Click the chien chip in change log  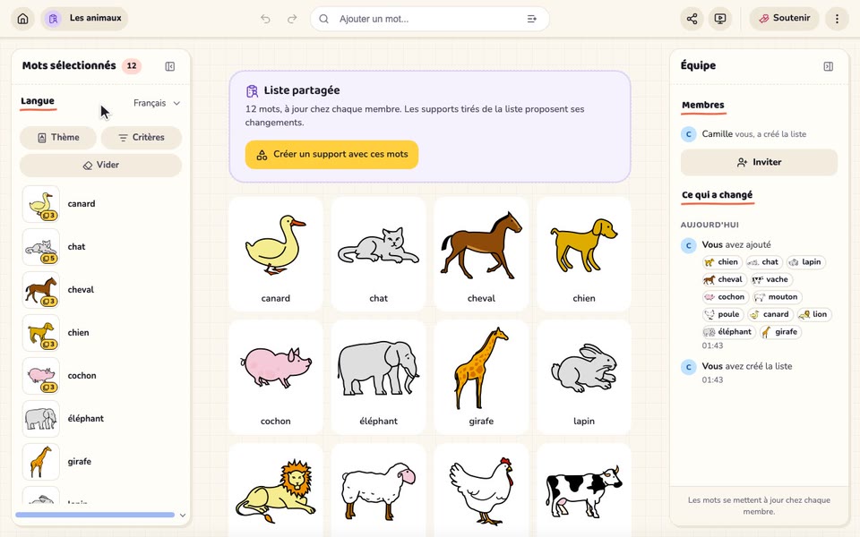[x=722, y=262]
